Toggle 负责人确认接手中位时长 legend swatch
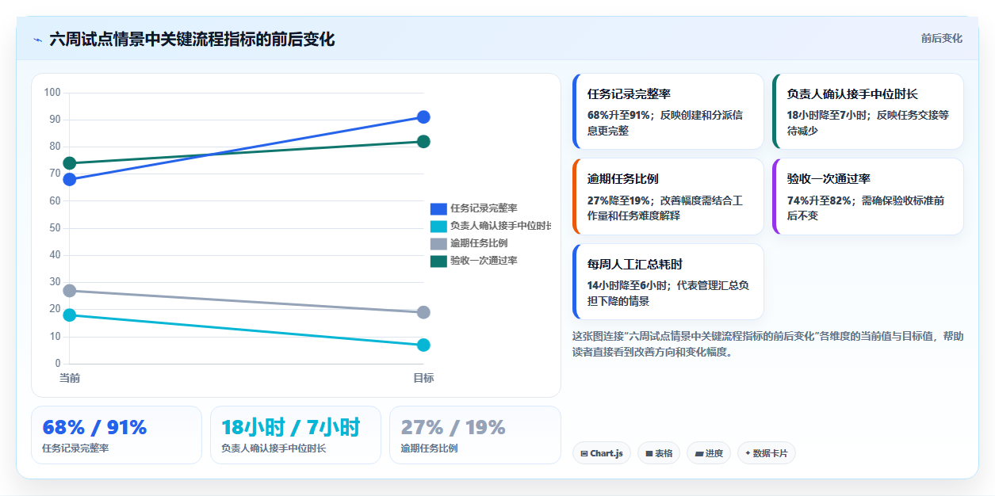Screen dimensions: 995x496 [438, 226]
